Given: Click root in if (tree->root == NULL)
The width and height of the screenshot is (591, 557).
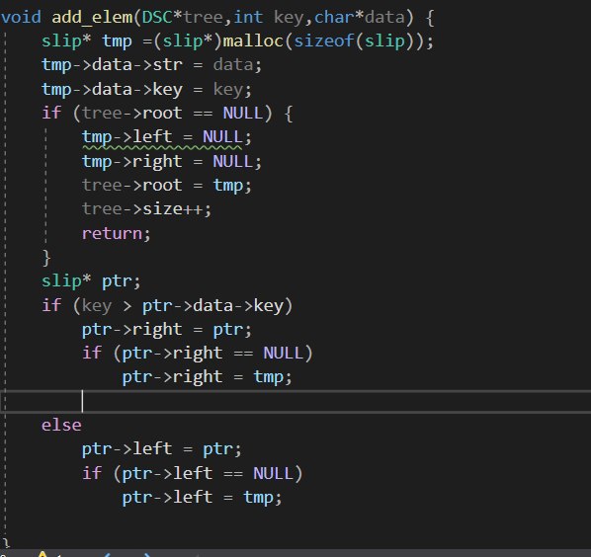Looking at the screenshot, I should pyautogui.click(x=162, y=114).
